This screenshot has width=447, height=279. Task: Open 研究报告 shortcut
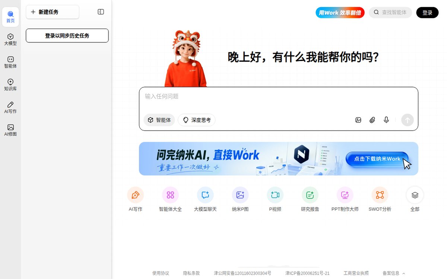(310, 199)
